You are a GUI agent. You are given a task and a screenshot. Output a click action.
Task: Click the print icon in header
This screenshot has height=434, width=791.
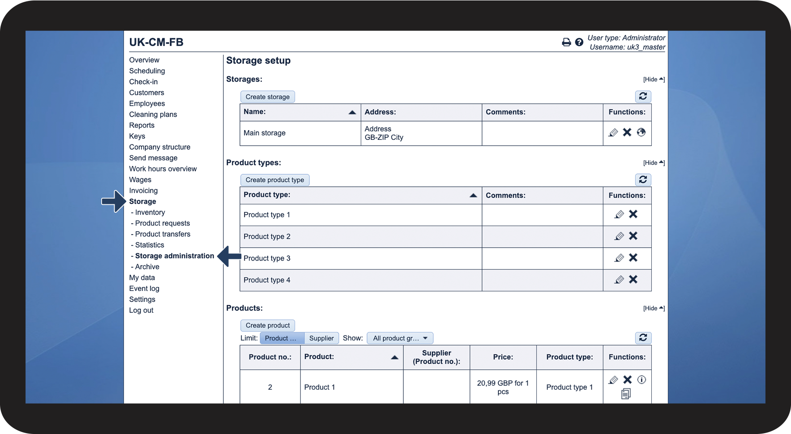tap(566, 42)
